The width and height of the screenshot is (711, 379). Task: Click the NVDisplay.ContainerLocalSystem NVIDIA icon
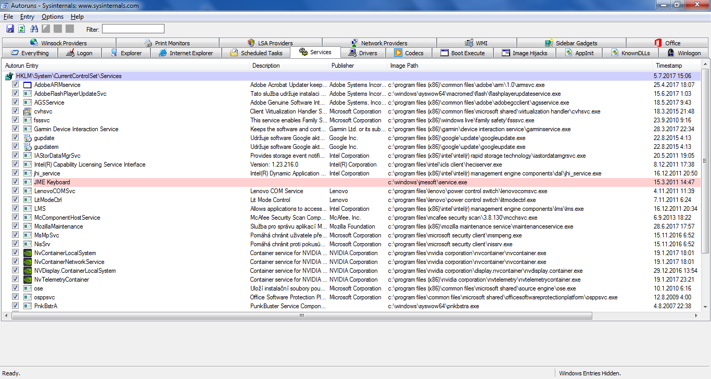pos(28,271)
